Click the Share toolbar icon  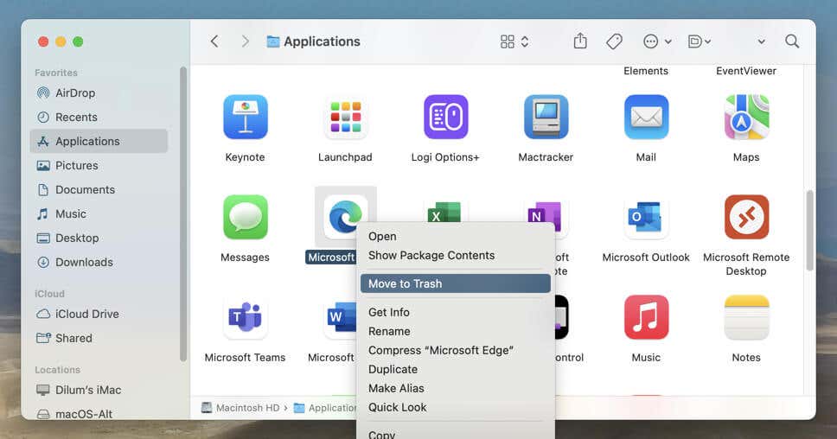tap(580, 41)
